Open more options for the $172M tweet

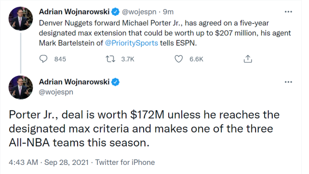tap(288, 82)
